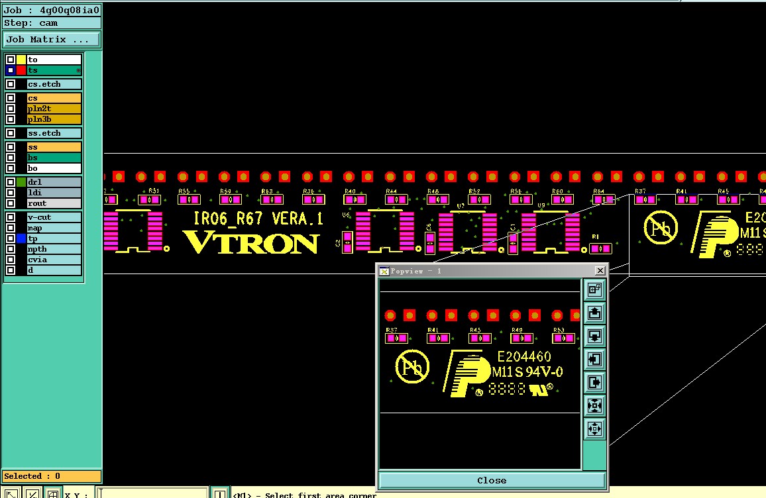Screen dimensions: 766x498
Task: Toggle drl layer checkbox
Action: click(11, 182)
